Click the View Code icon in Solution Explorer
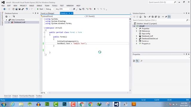The image size is (191, 107). click(163, 17)
